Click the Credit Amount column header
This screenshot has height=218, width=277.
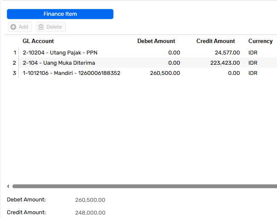pos(216,41)
